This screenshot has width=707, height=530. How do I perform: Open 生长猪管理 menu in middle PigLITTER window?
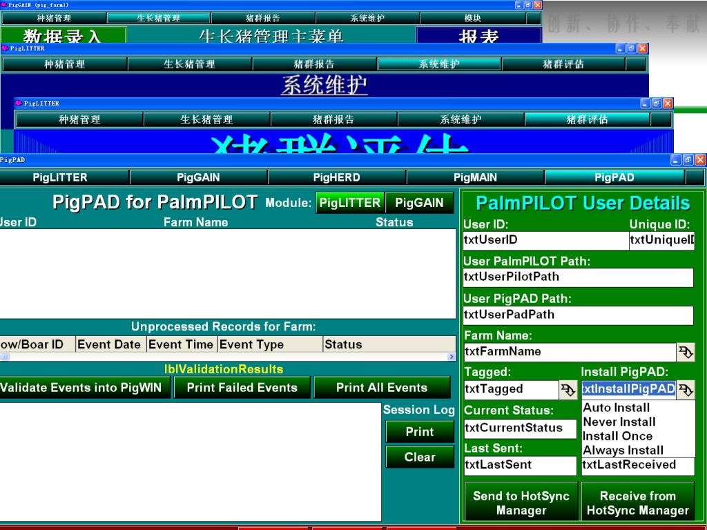coord(189,64)
